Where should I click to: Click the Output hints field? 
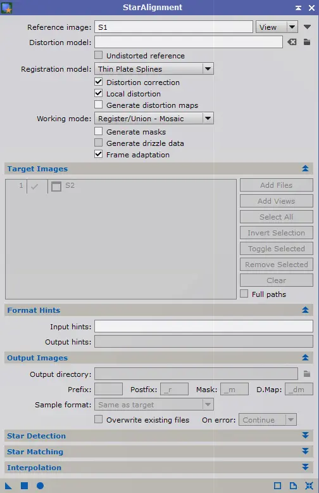click(204, 341)
